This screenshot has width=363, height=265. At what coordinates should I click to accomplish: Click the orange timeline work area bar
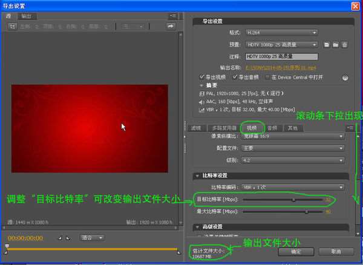[92, 249]
